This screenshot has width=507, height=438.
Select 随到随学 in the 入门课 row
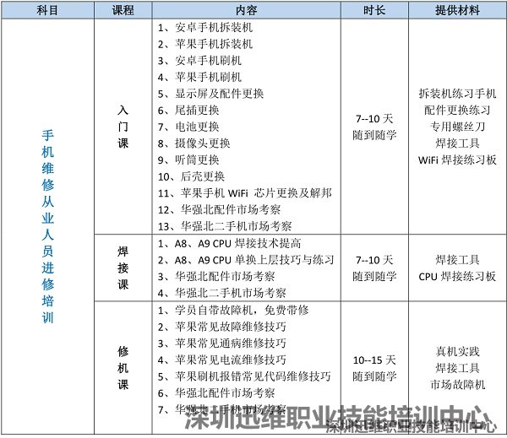(374, 135)
